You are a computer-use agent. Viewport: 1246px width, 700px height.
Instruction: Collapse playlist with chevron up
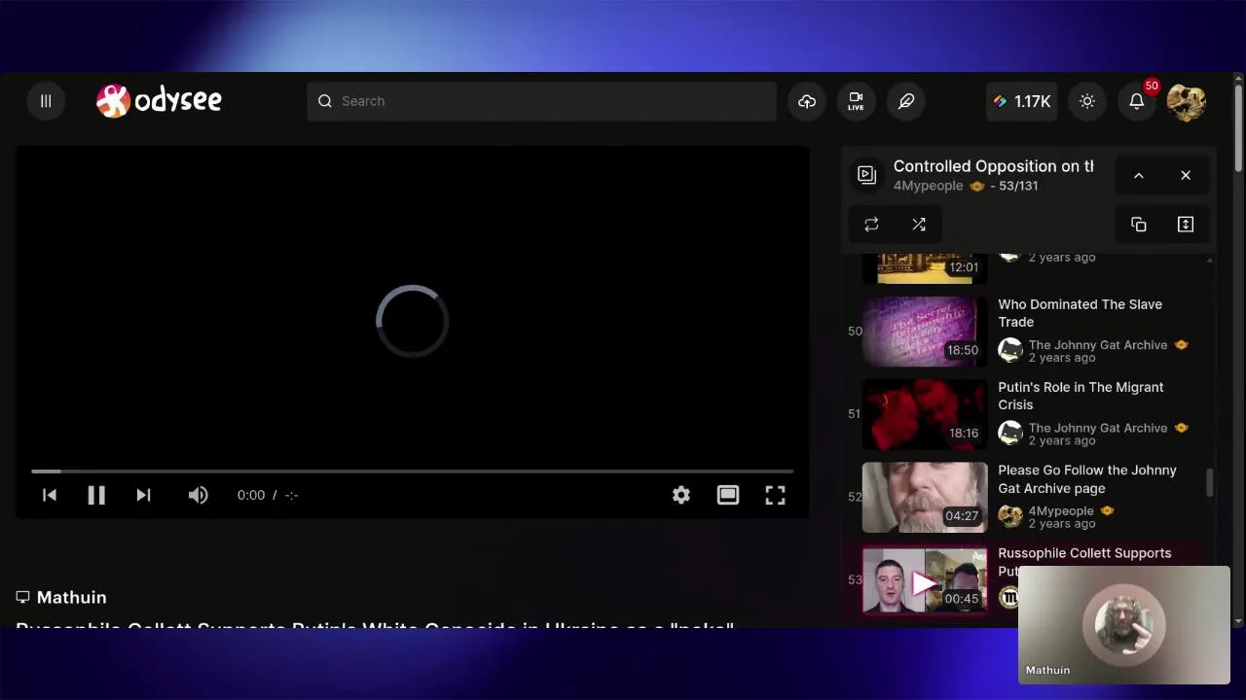point(1138,175)
